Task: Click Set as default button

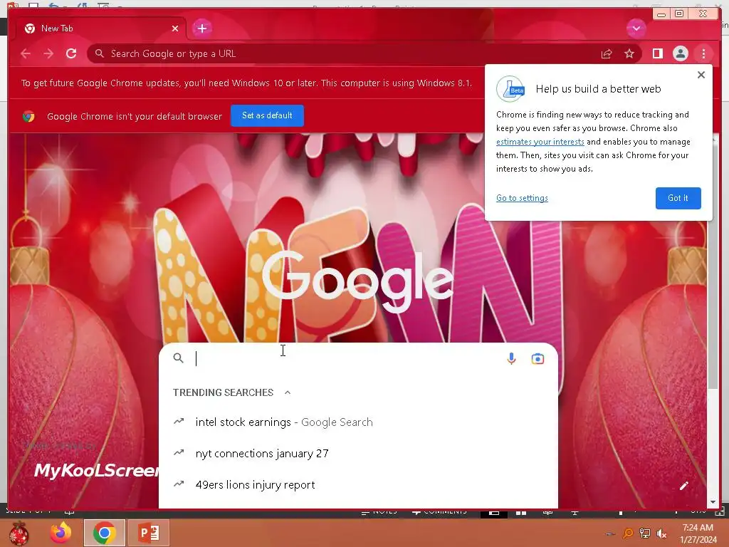Action: click(x=268, y=115)
